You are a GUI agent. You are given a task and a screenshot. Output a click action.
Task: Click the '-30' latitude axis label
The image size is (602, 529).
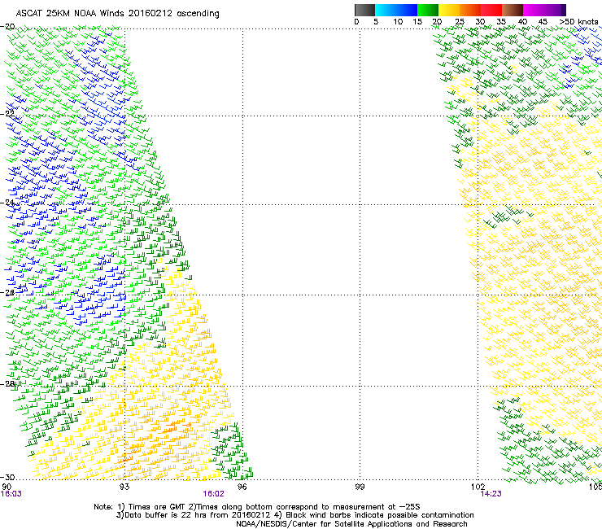[x=7, y=477]
